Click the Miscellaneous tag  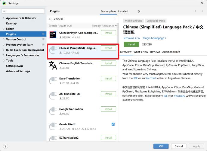pyautogui.click(x=133, y=21)
